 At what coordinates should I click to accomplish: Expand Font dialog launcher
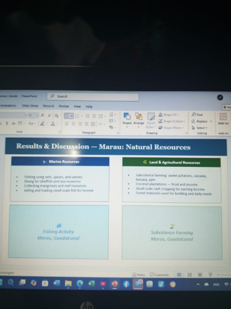60,132
